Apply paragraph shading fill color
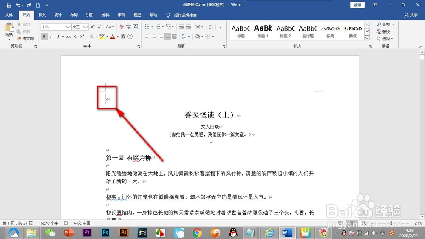 point(197,36)
